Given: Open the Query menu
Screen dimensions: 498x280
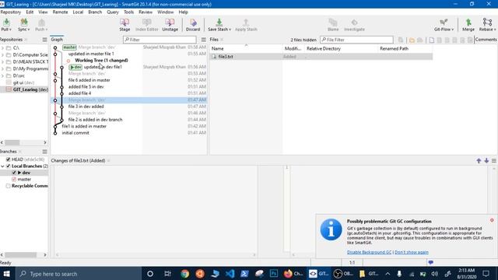Looking at the screenshot, I should click(x=112, y=12).
